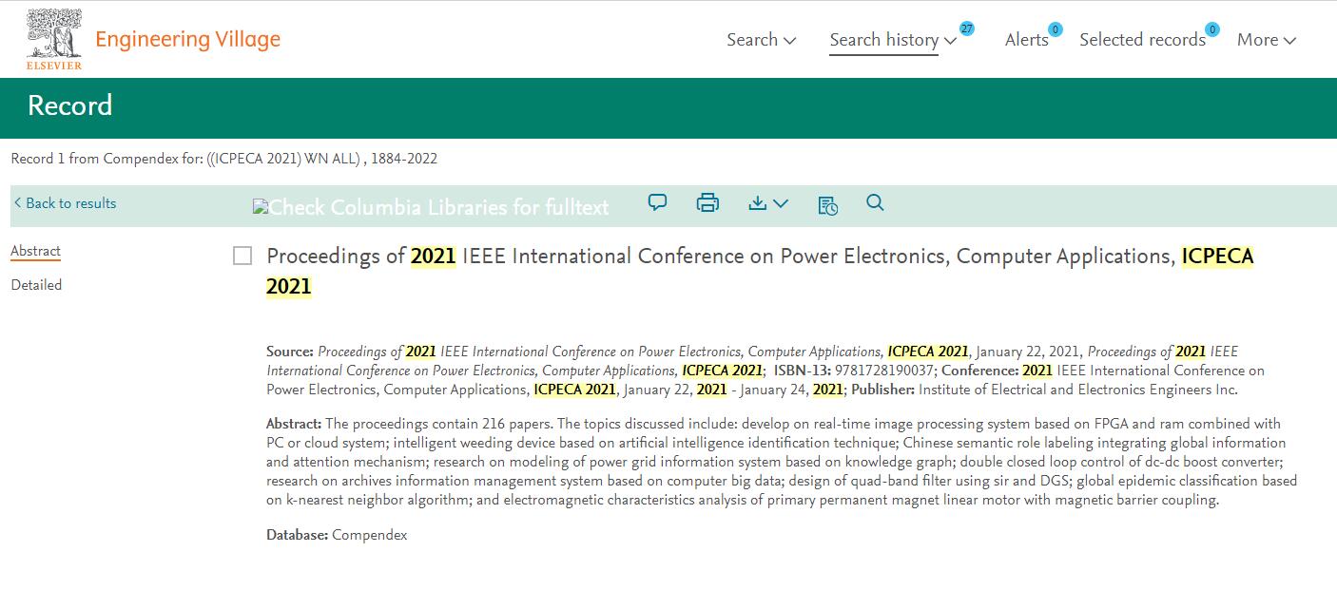View Selected records
The width and height of the screenshot is (1337, 590).
coord(1143,40)
